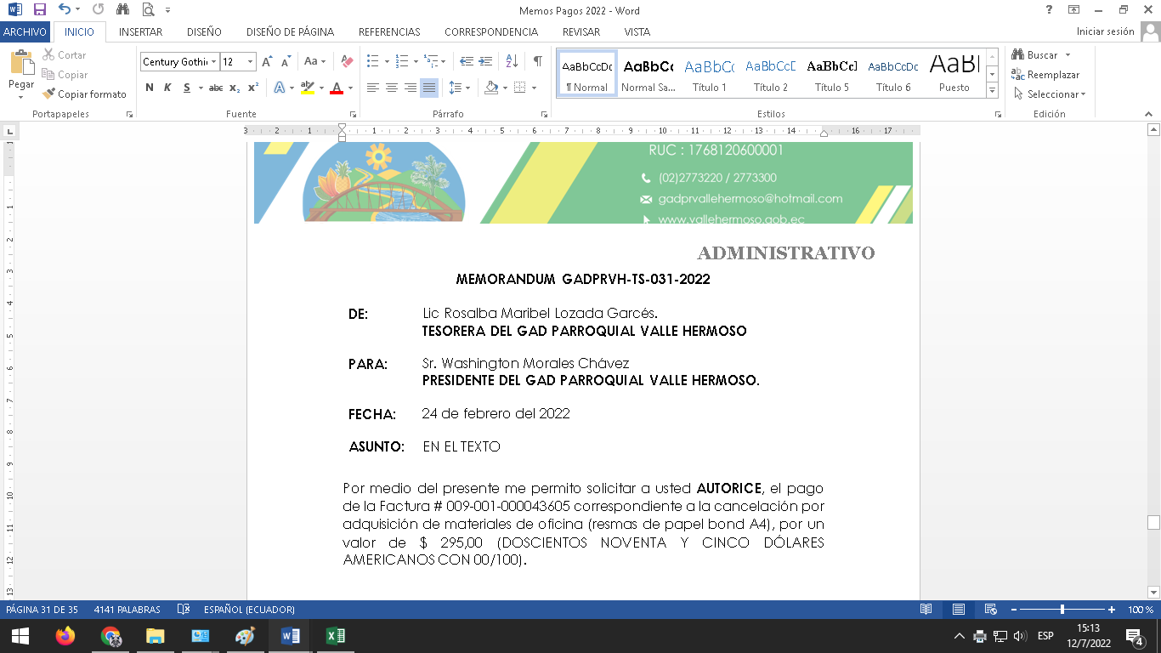
Task: Click the clear formatting eraser icon
Action: click(x=347, y=61)
